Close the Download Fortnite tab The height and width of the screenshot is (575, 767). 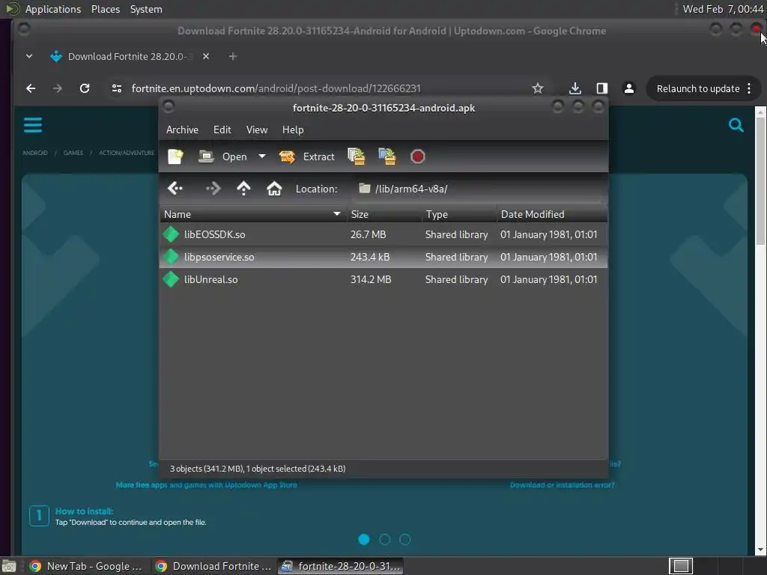206,56
